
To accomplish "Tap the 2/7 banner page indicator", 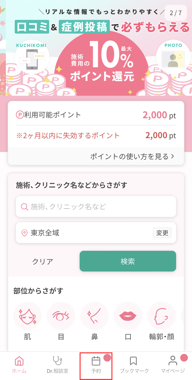I will (x=176, y=13).
